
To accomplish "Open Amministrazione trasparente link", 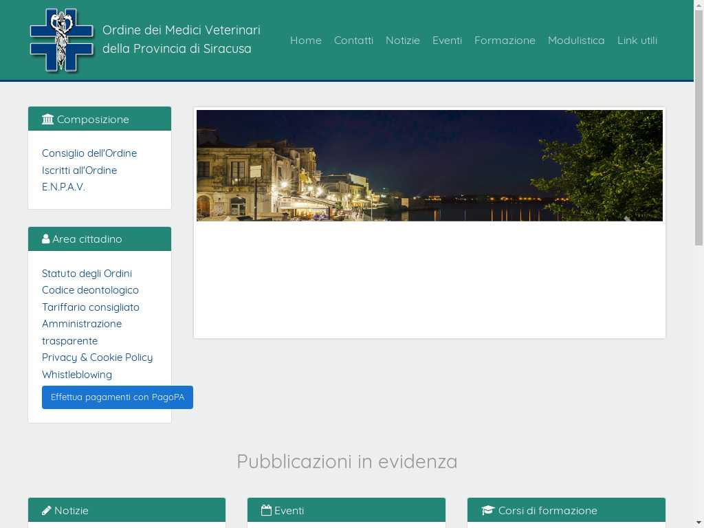I will 82,332.
